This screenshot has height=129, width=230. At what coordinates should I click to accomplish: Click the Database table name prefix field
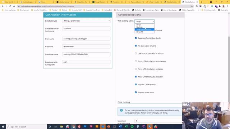[86, 62]
